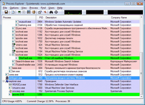Image resolution: width=145 pixels, height=105 pixels.
Task: Click the scrollbar down arrow
Action: click(x=141, y=97)
